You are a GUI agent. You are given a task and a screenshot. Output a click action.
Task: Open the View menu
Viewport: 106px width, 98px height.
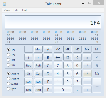point(7,10)
